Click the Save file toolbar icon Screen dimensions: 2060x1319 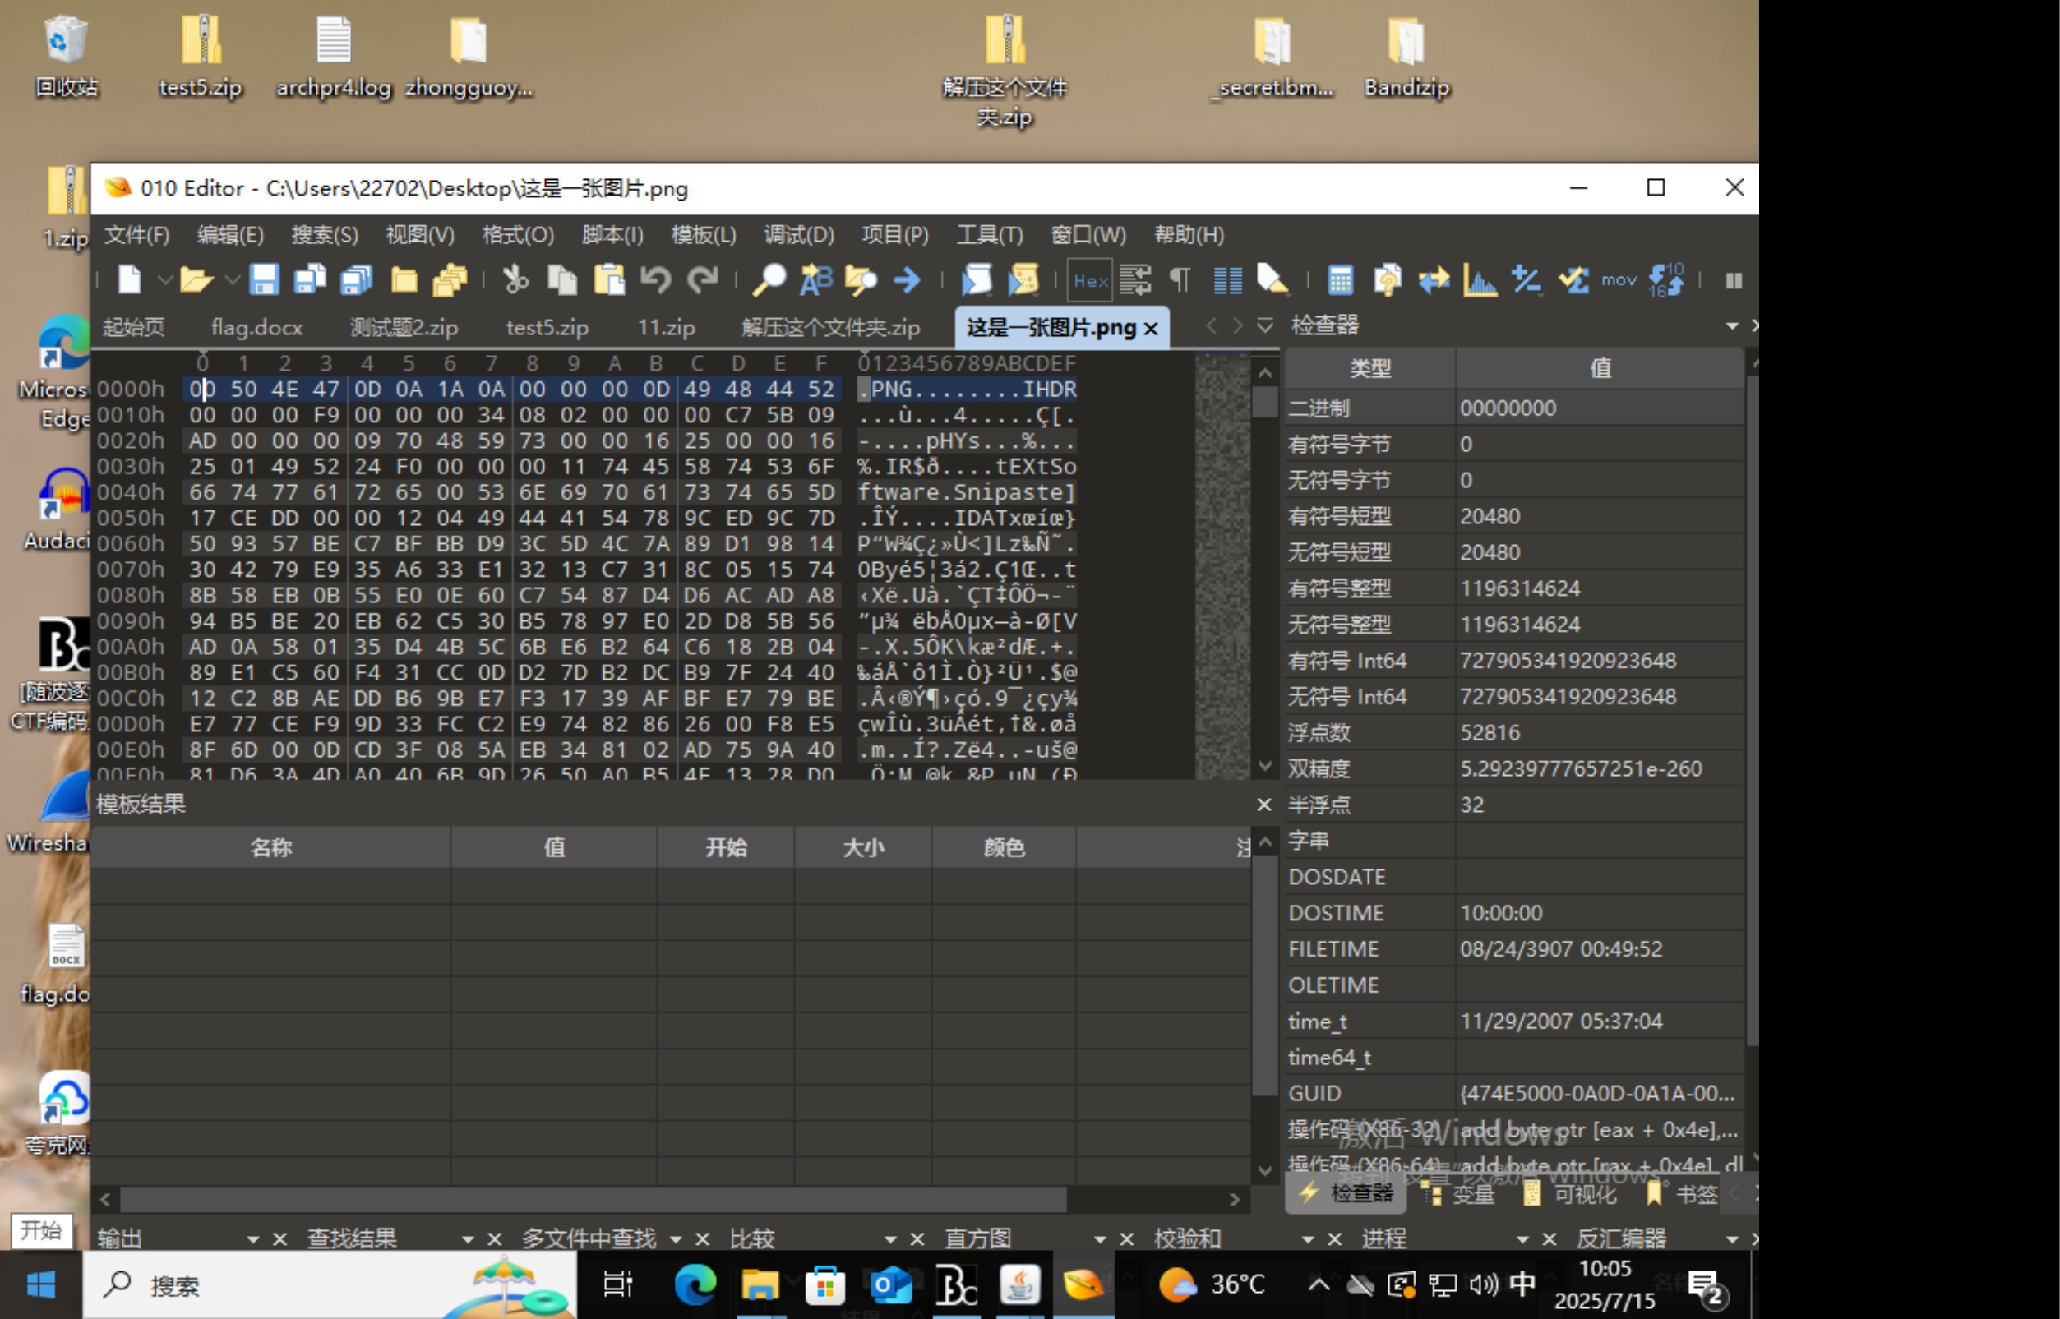(264, 280)
